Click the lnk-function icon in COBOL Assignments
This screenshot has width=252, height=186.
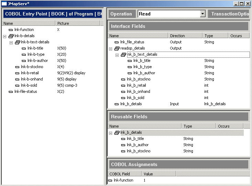click(110, 180)
